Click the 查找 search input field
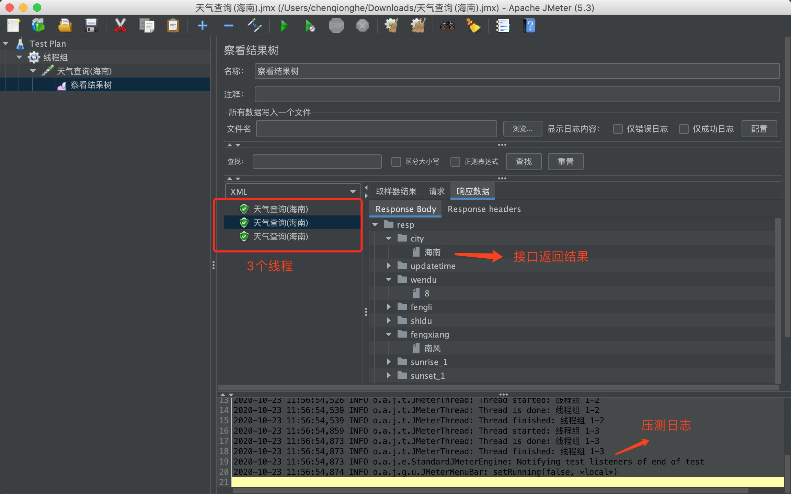The image size is (791, 494). 317,162
